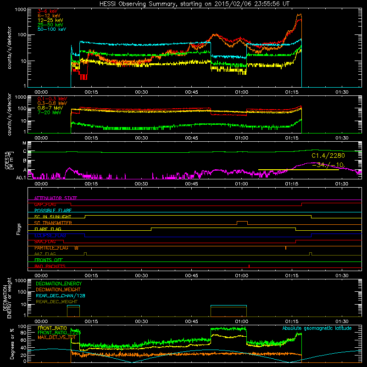367x367 pixels.
Task: Select the -34./-10. position annotation
Action: coord(328,165)
